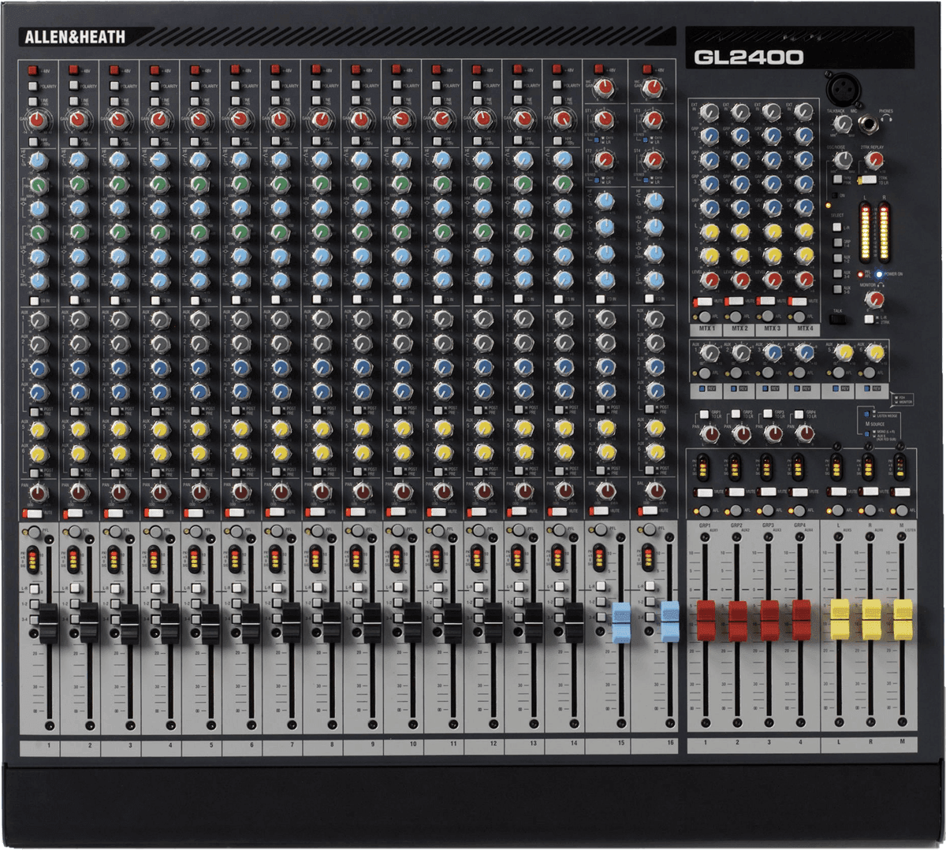Mute the GRP2 master channel
The image size is (946, 850).
click(x=737, y=492)
